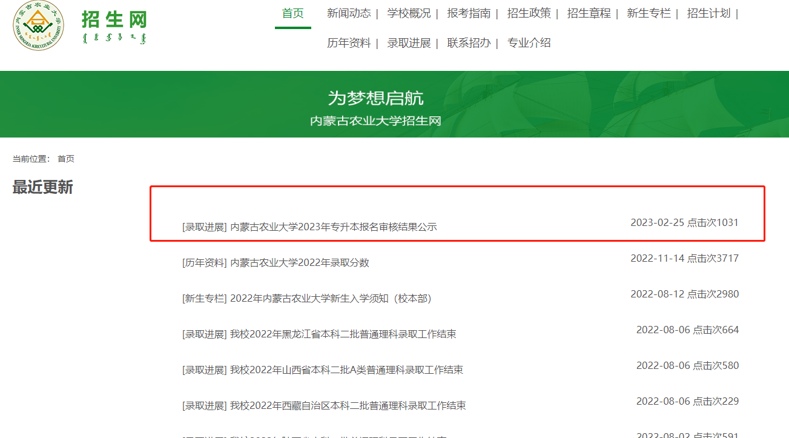Open the 招生政策 page
Image resolution: width=789 pixels, height=438 pixels.
[529, 13]
